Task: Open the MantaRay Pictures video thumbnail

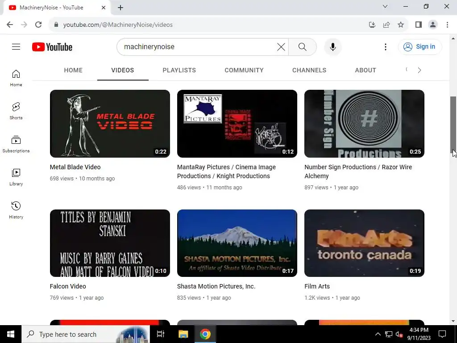Action: tap(237, 124)
